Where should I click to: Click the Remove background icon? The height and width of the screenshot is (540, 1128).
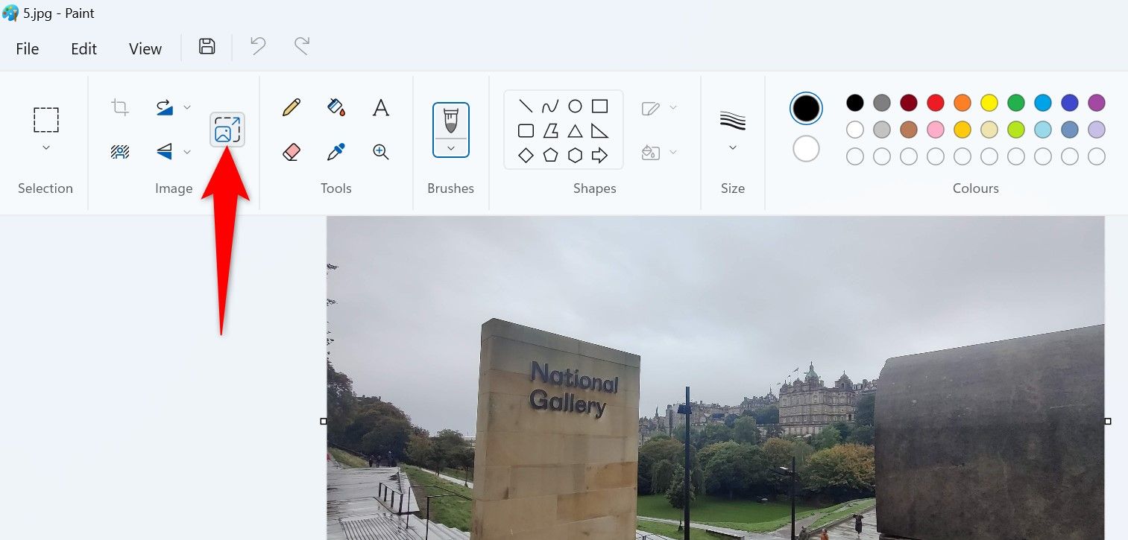point(120,152)
